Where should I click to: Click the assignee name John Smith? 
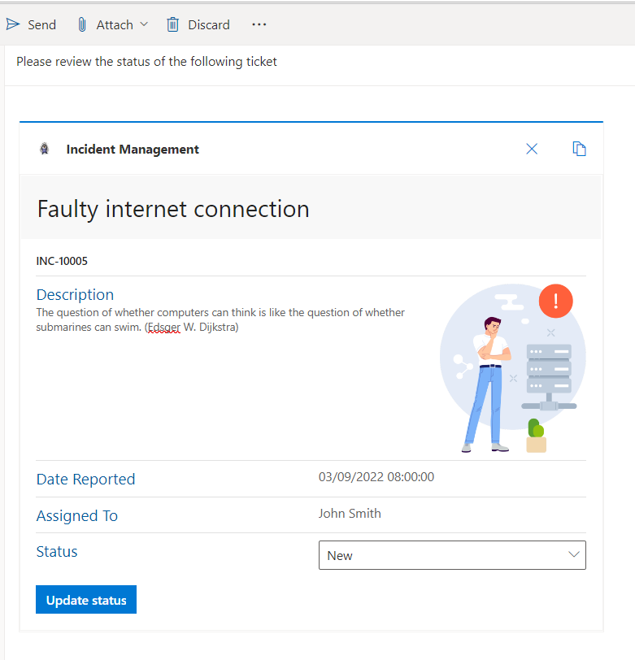point(350,514)
